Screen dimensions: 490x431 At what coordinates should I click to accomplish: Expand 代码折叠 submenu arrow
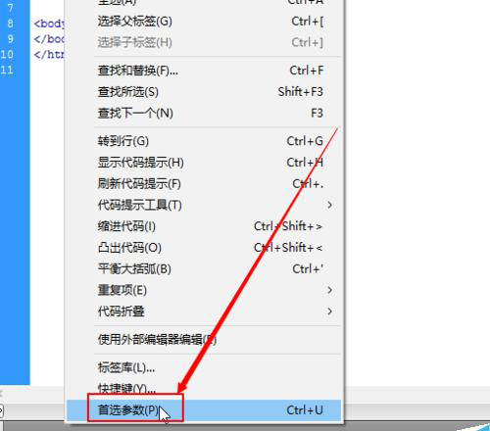point(329,311)
